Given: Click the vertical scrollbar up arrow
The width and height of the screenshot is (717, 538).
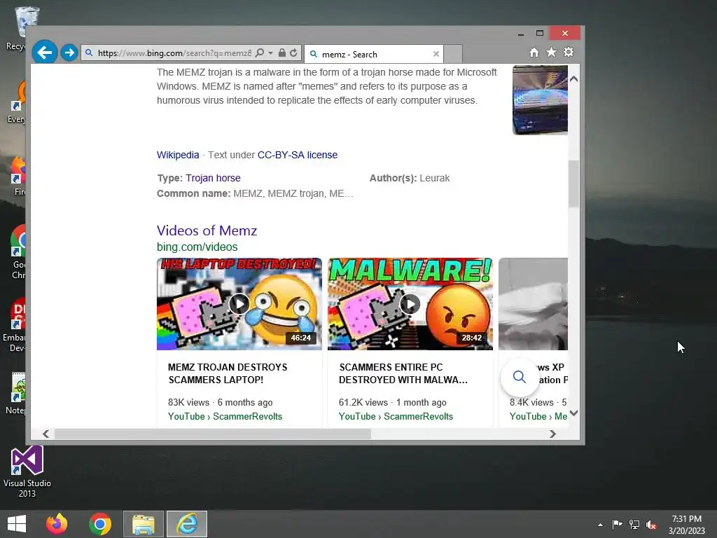Looking at the screenshot, I should tap(574, 78).
